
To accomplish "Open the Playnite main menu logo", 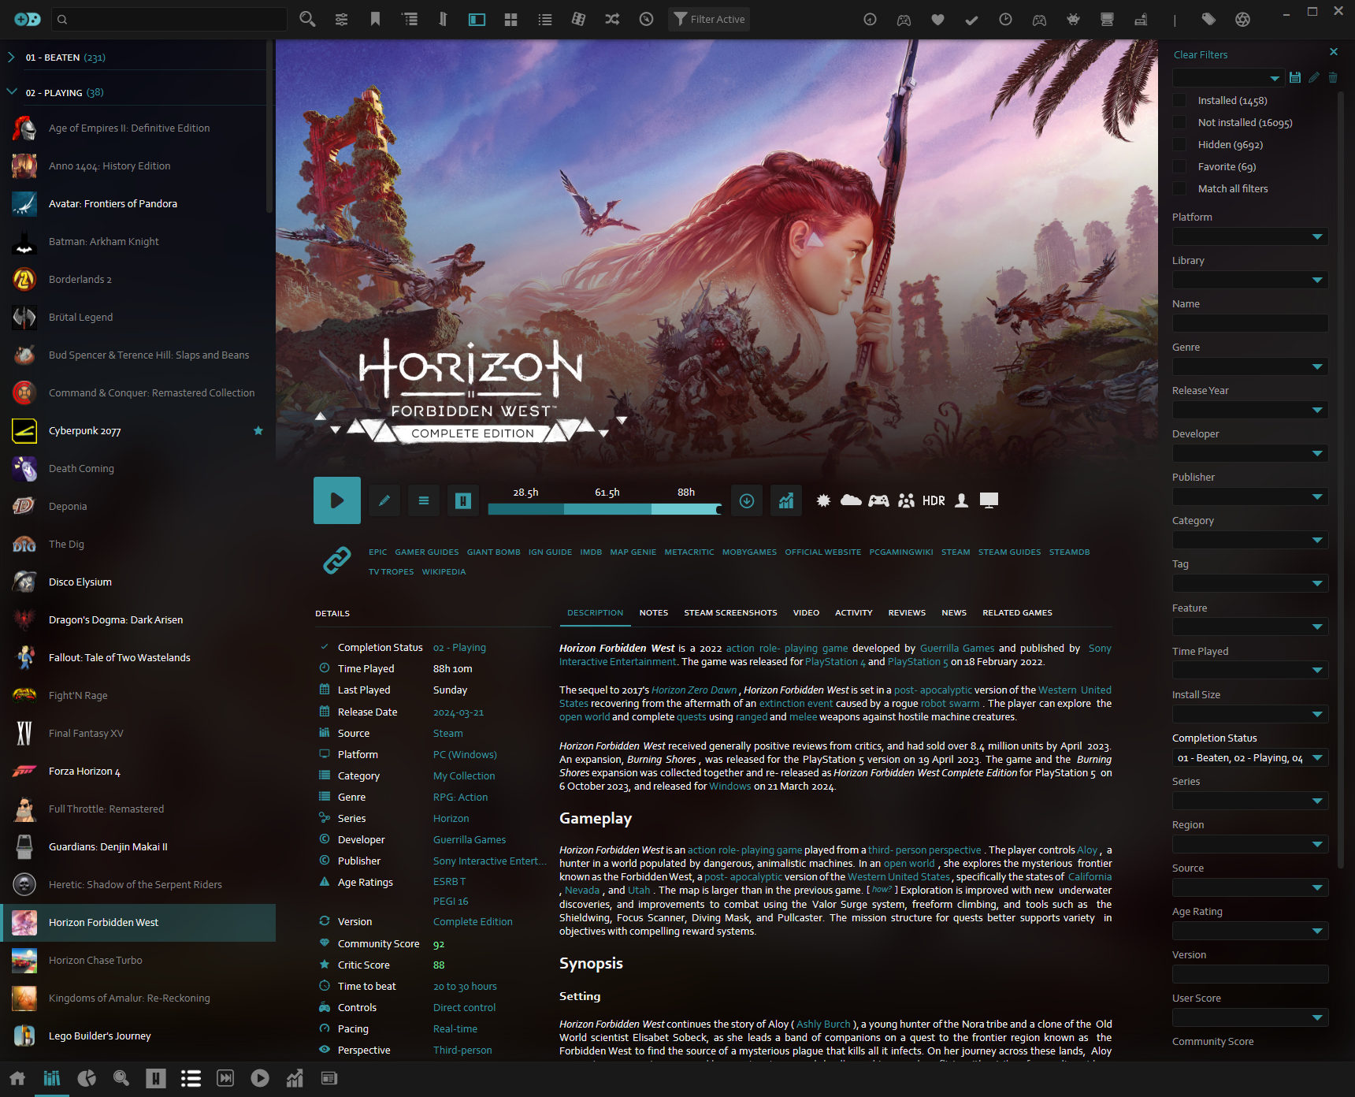I will pyautogui.click(x=27, y=19).
